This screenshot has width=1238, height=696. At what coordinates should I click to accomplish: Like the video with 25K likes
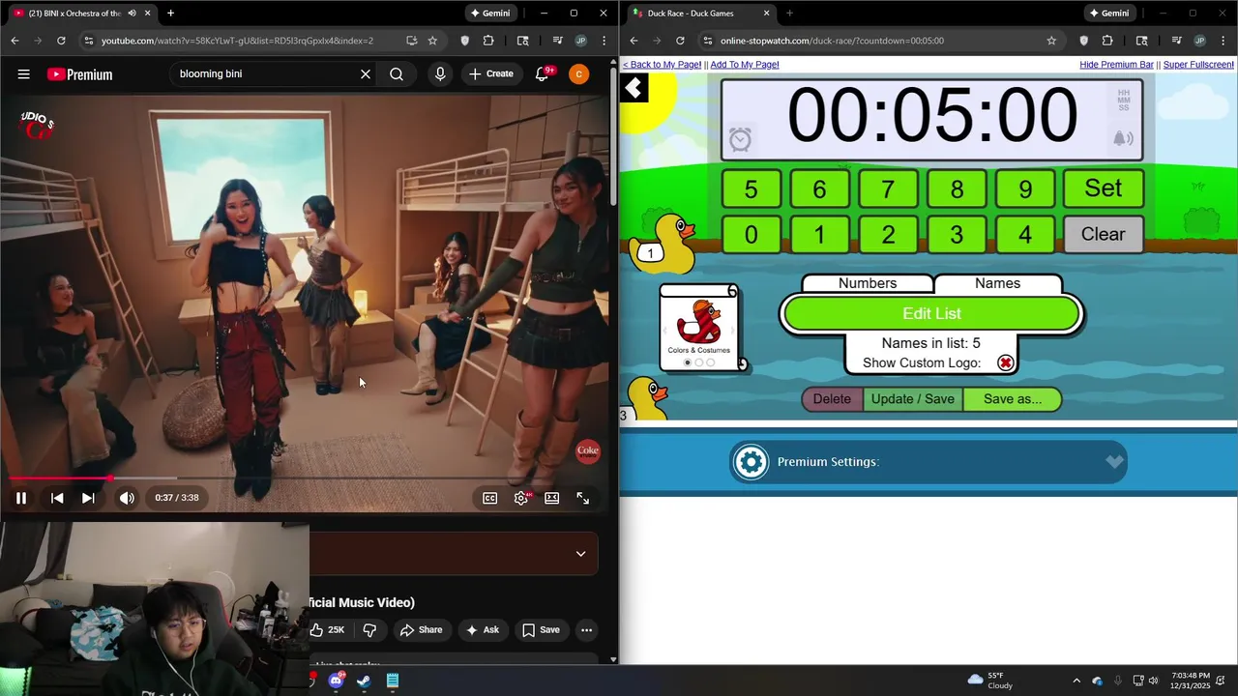click(327, 630)
